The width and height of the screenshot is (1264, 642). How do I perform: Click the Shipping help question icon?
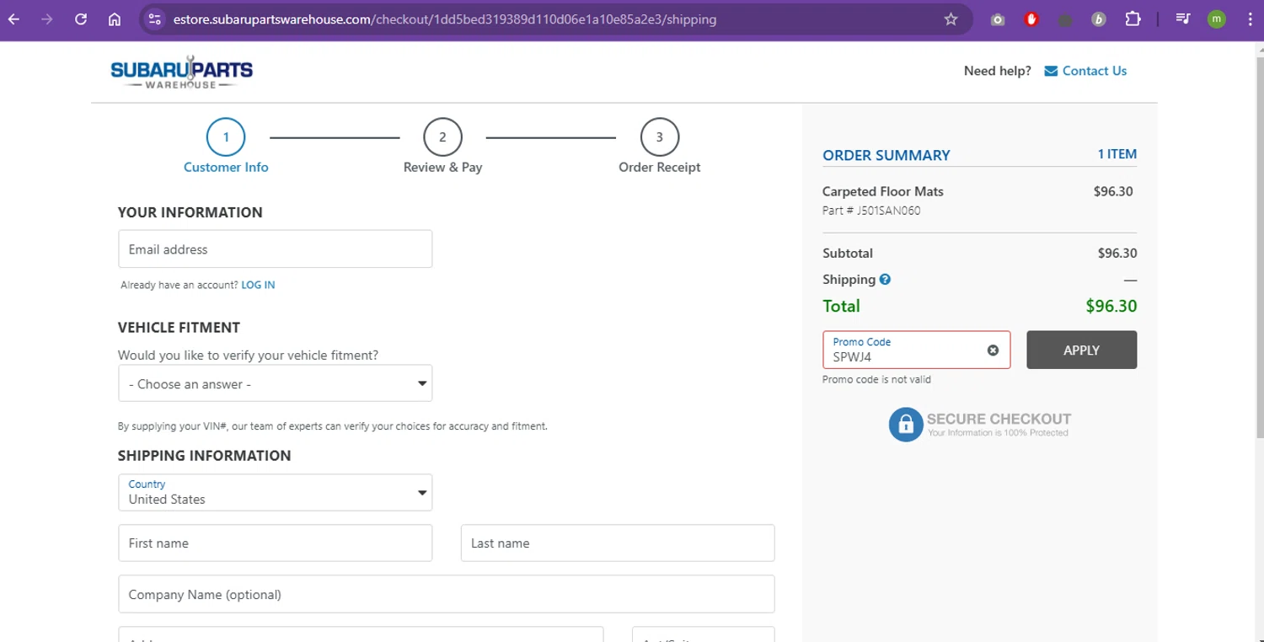pos(885,280)
